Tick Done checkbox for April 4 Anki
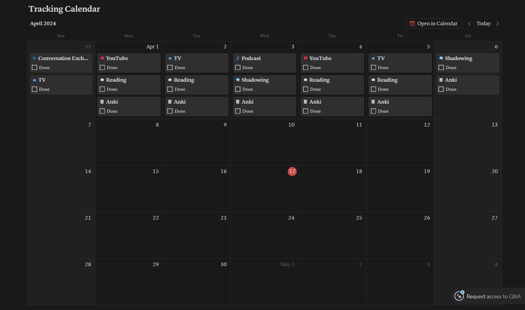 click(x=306, y=111)
